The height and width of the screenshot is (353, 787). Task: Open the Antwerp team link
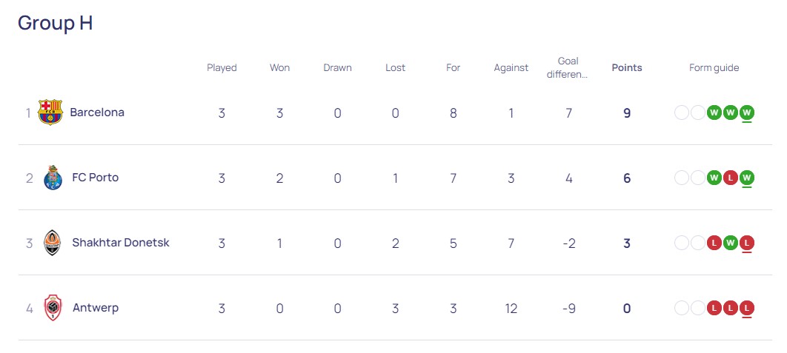96,308
